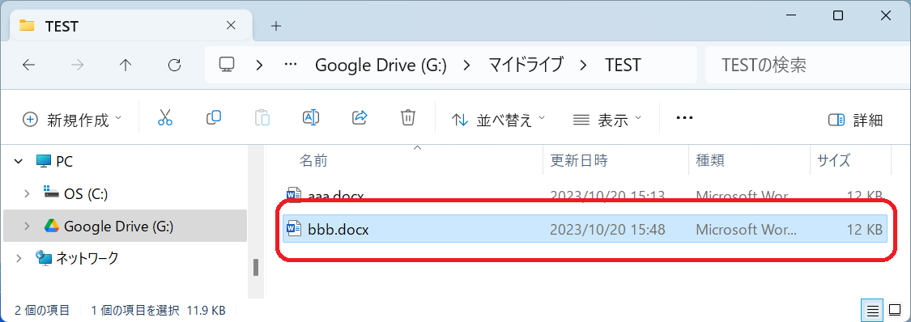This screenshot has height=322, width=911.
Task: Click the Copy icon in toolbar
Action: point(214,118)
